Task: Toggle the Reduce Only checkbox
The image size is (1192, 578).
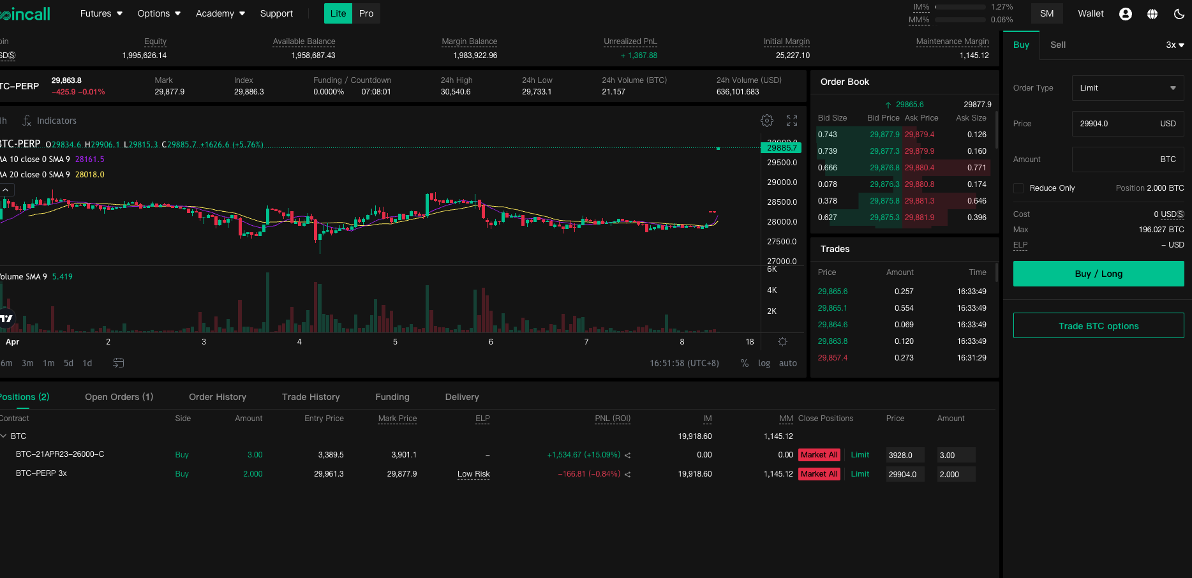Action: tap(1018, 188)
